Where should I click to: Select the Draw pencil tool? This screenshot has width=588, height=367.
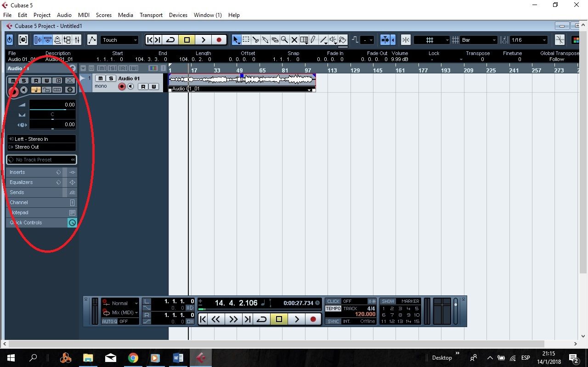pos(313,40)
